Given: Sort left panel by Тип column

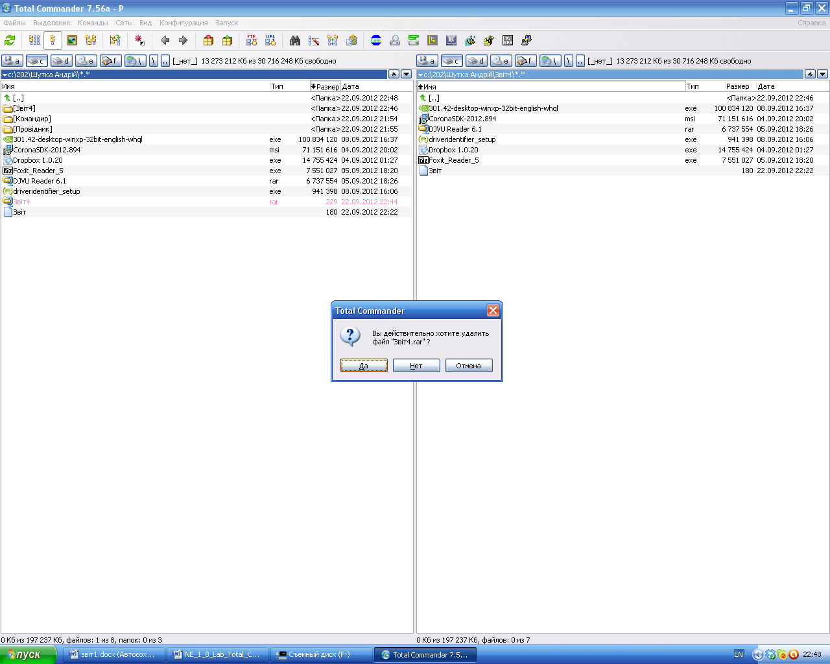Looking at the screenshot, I should click(x=289, y=86).
